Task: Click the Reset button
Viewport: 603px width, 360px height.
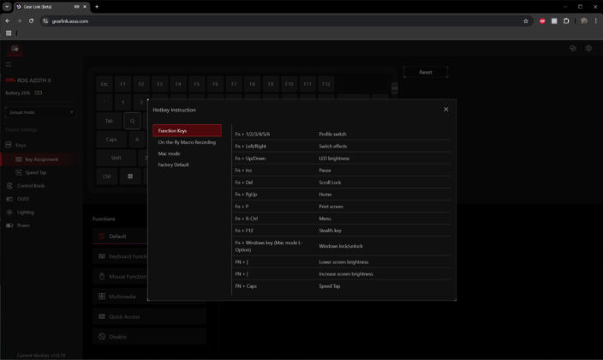Action: click(x=426, y=72)
